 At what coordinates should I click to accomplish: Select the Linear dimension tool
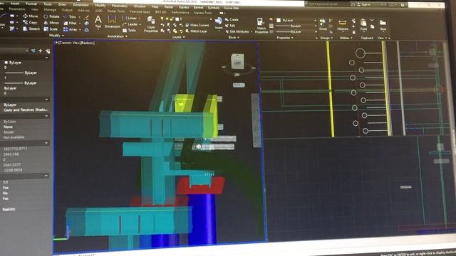(x=130, y=18)
